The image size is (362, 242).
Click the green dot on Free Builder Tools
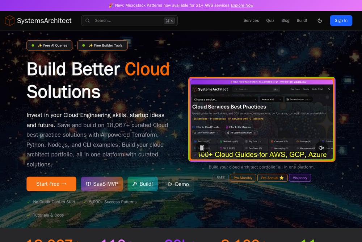[x=84, y=45]
